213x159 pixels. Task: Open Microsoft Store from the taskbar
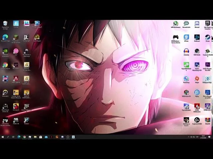(41, 137)
